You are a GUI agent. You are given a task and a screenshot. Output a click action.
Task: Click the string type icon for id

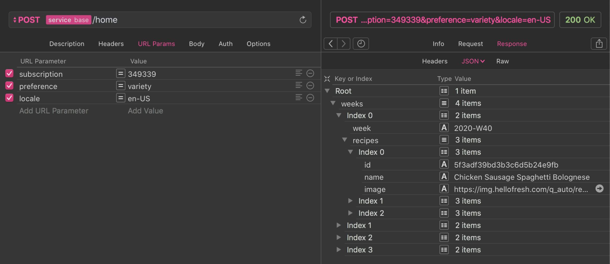tap(444, 164)
